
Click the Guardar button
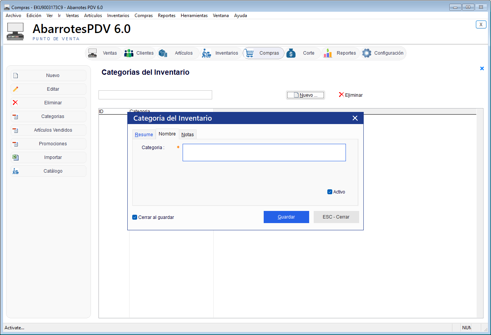(286, 217)
